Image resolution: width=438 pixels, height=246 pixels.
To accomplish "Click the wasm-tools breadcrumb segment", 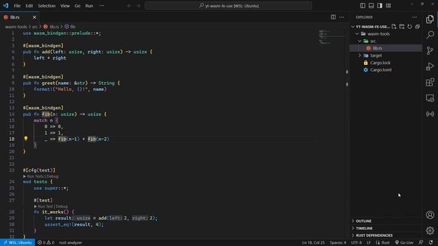I will pos(16,27).
